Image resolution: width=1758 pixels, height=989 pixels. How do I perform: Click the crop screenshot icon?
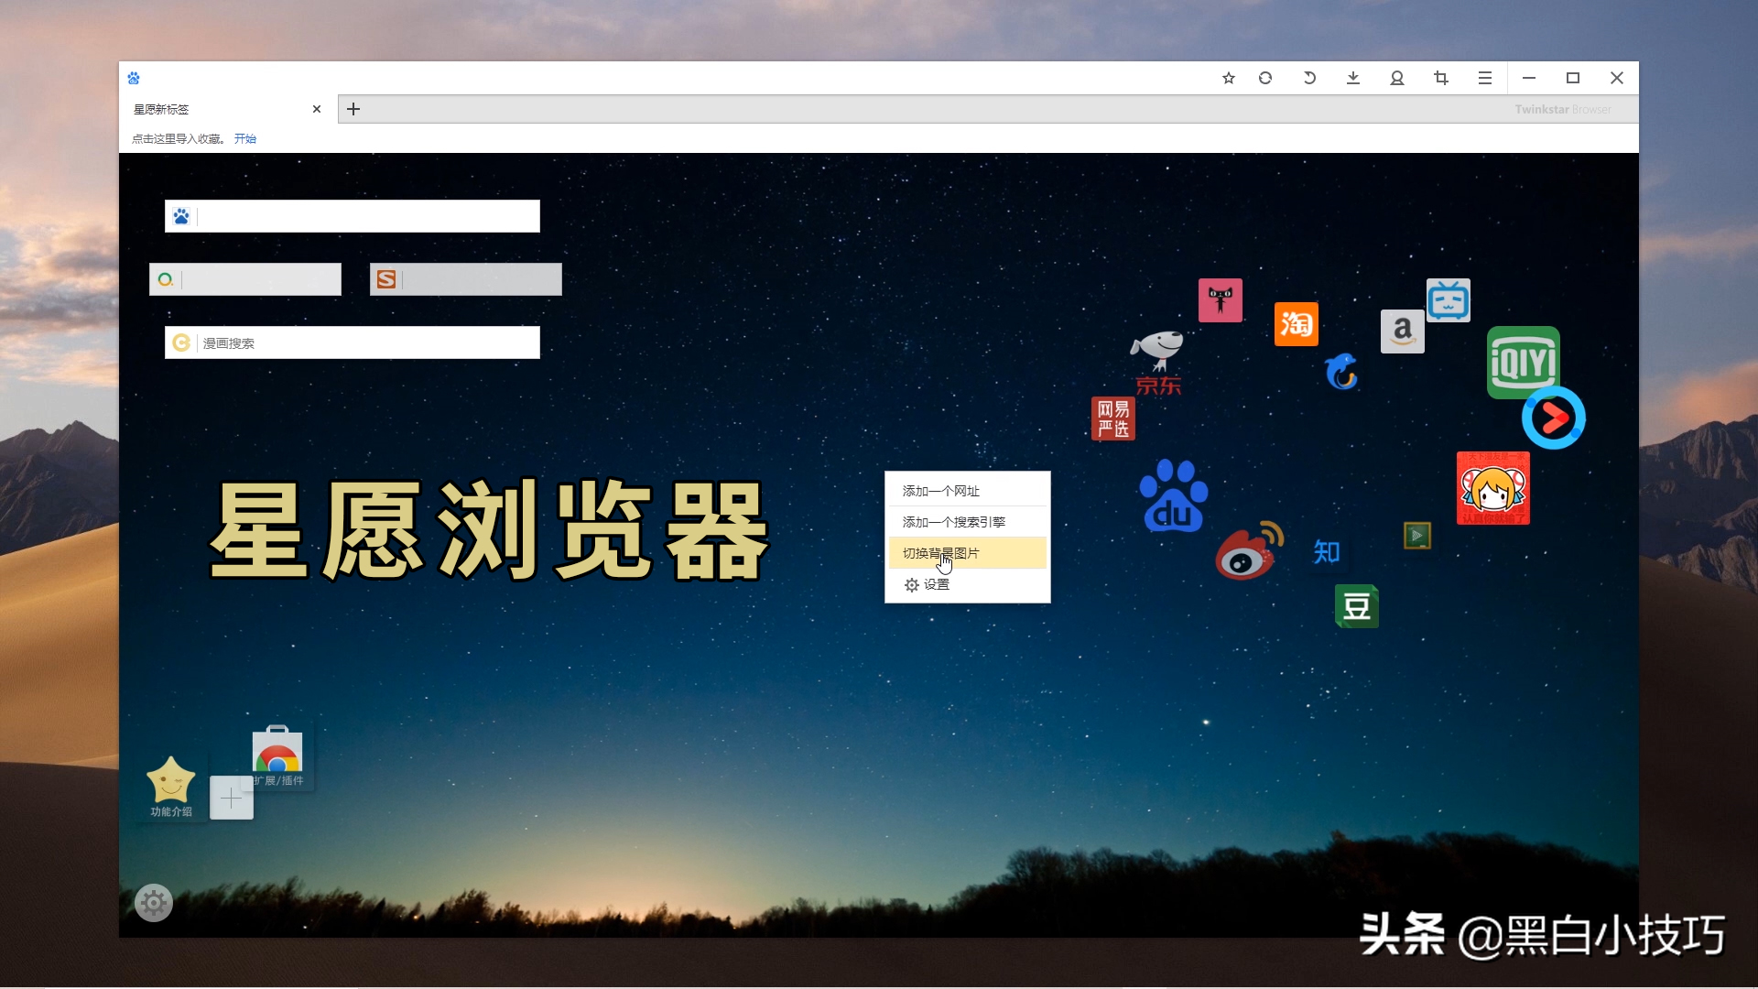pos(1441,79)
